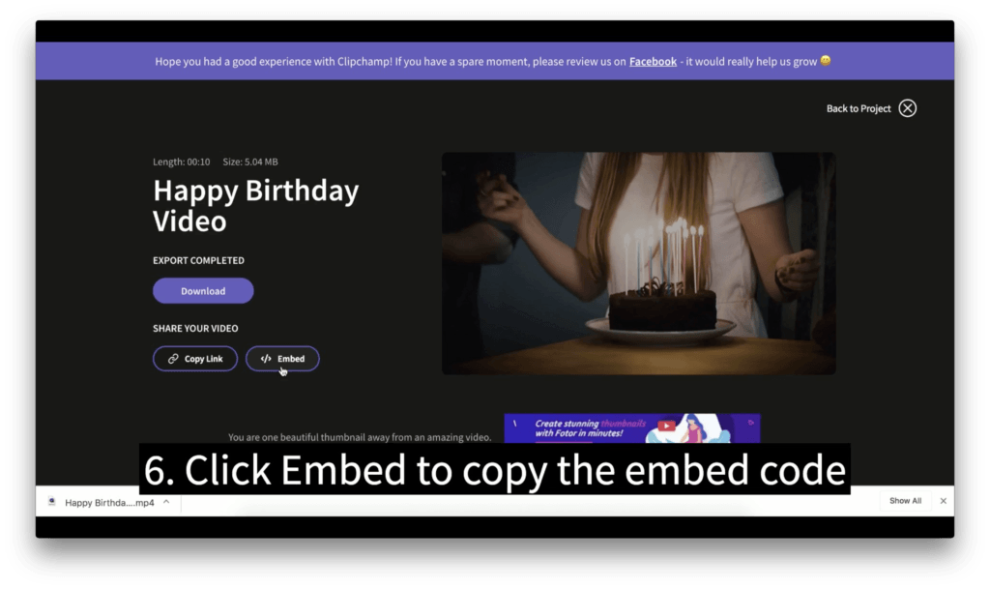Click the Embed button
The image size is (990, 589).
coord(282,359)
